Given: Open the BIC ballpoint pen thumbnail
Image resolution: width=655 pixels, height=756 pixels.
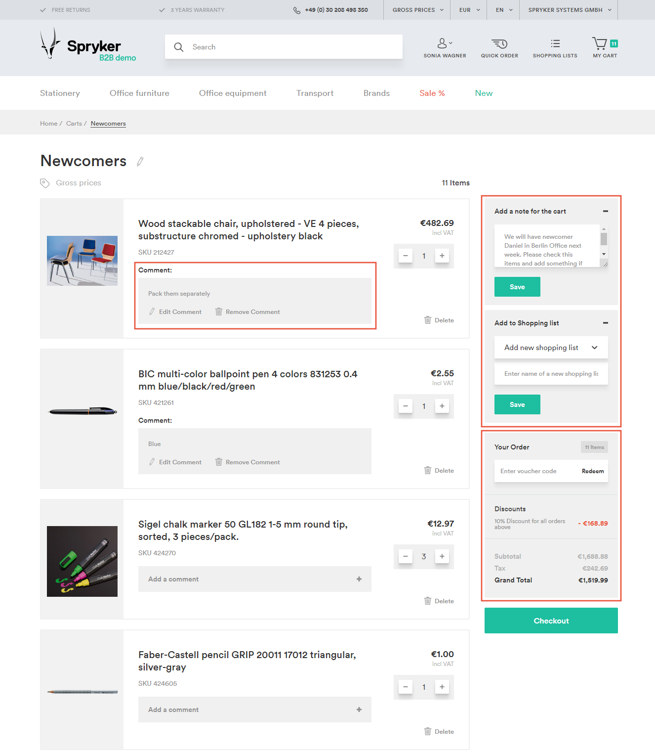Looking at the screenshot, I should coord(82,411).
